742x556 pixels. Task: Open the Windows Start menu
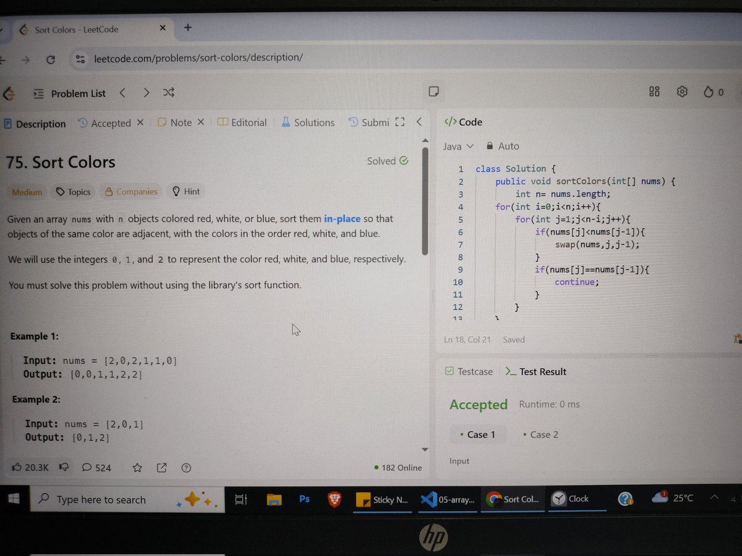pyautogui.click(x=14, y=498)
